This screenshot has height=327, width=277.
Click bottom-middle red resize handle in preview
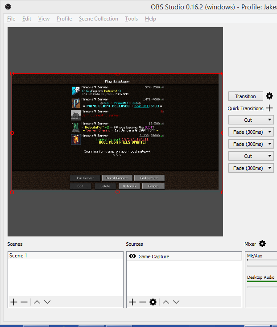point(117,192)
